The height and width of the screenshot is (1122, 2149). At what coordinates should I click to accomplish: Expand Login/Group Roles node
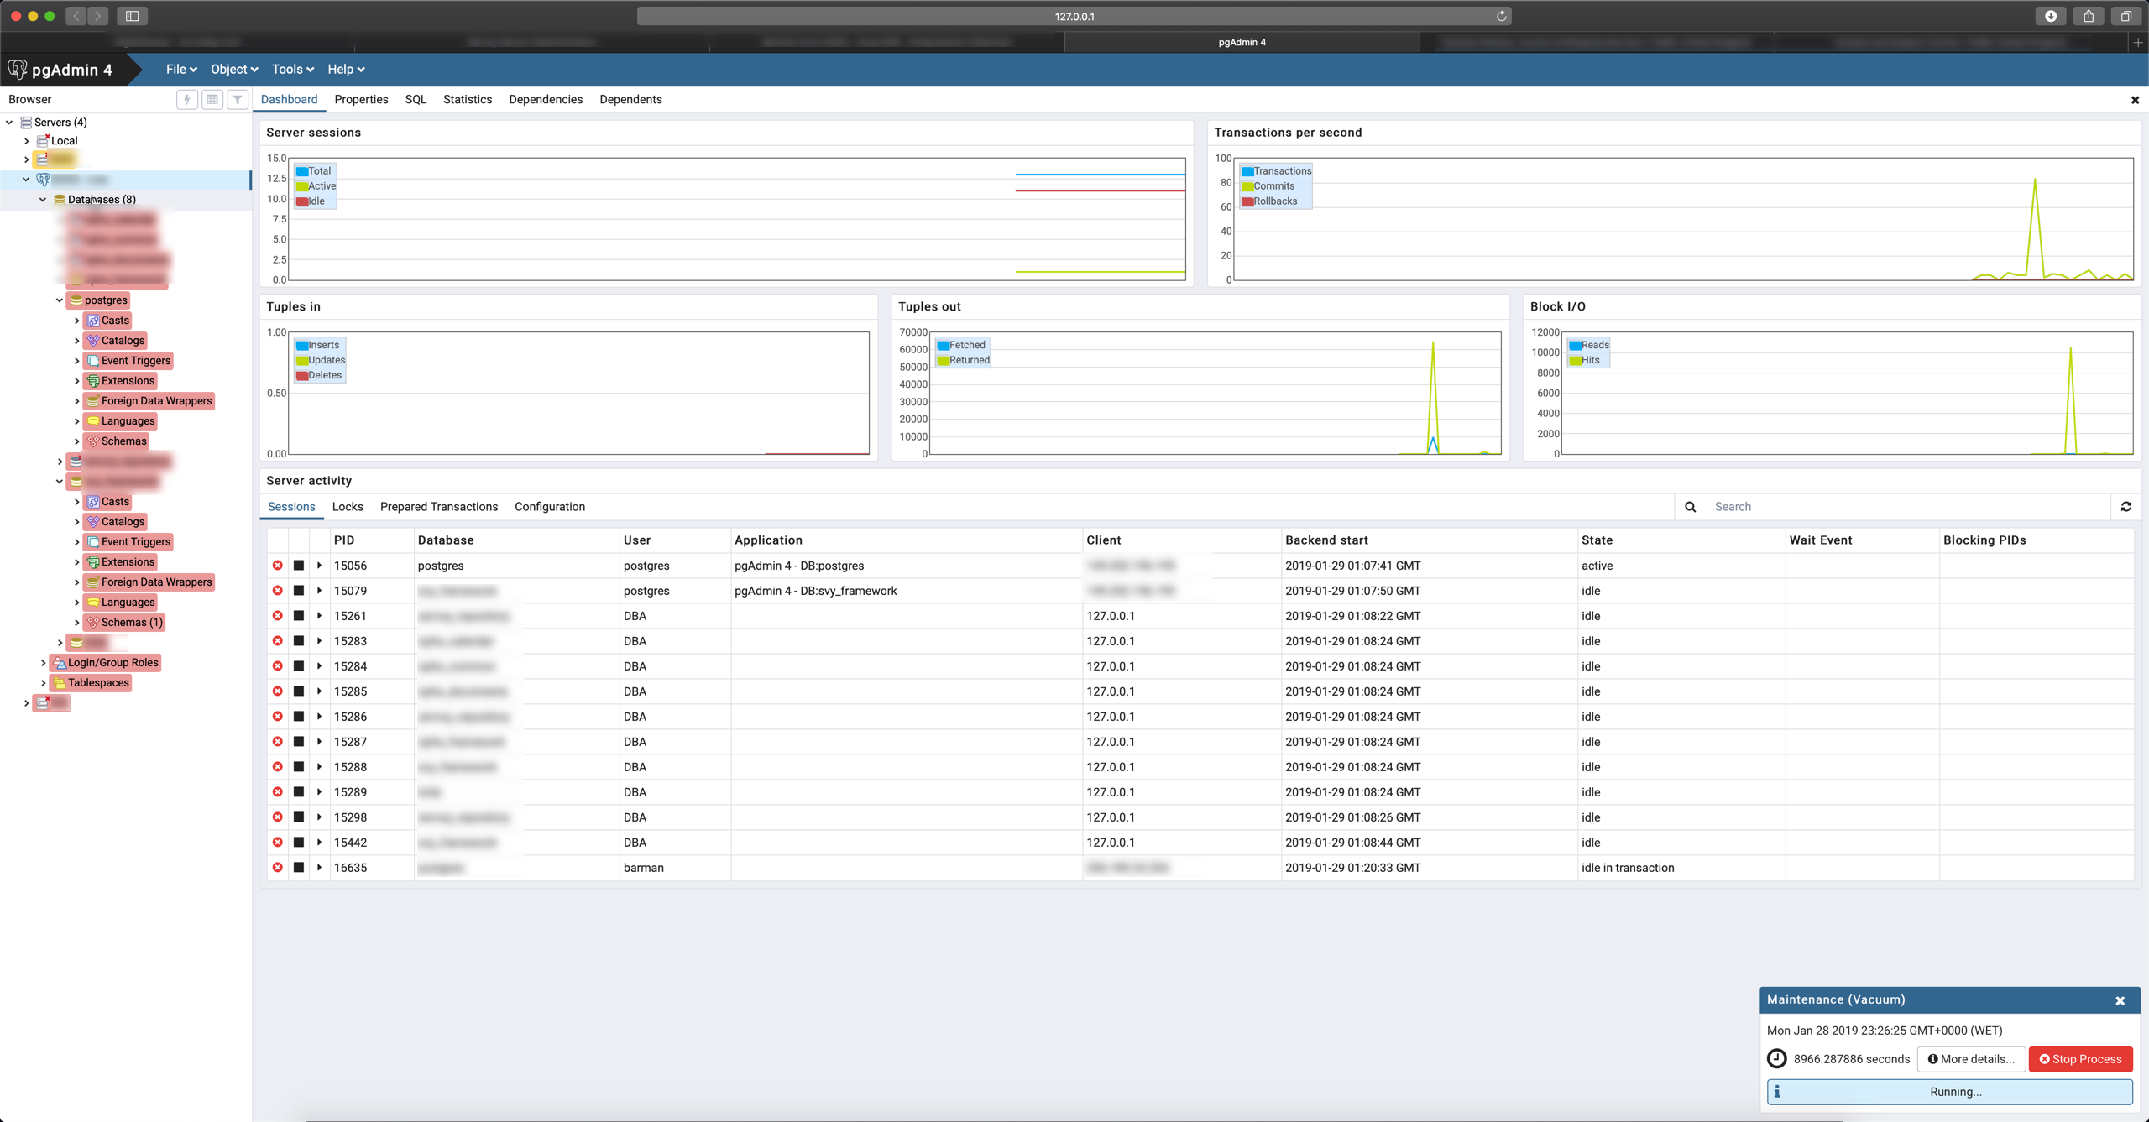point(43,663)
